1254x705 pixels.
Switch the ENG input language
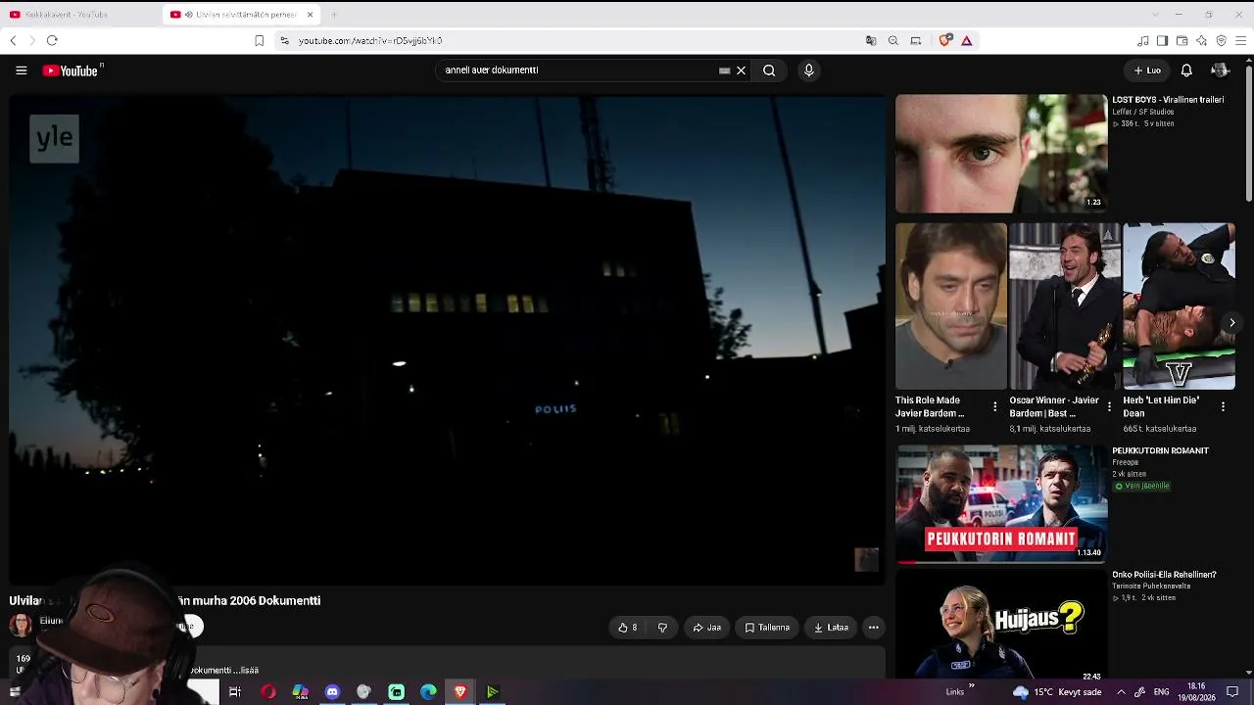1161,692
